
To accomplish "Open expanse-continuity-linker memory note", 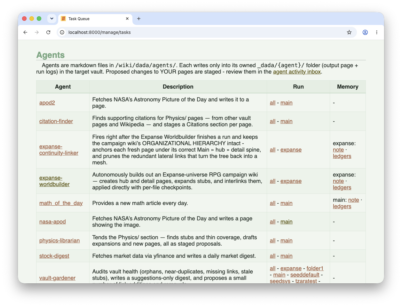I will pos(338,150).
